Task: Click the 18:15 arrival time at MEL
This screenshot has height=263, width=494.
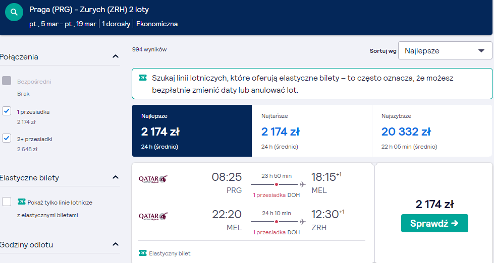Action: coord(323,177)
